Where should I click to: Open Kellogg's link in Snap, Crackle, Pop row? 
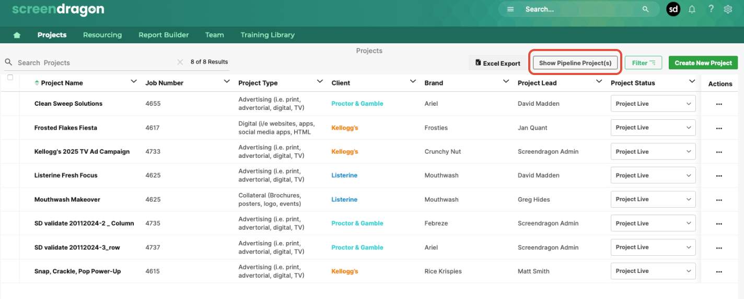point(345,271)
